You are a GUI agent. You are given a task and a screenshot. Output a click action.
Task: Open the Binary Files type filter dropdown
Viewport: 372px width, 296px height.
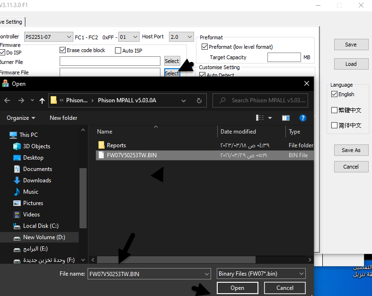(261, 274)
